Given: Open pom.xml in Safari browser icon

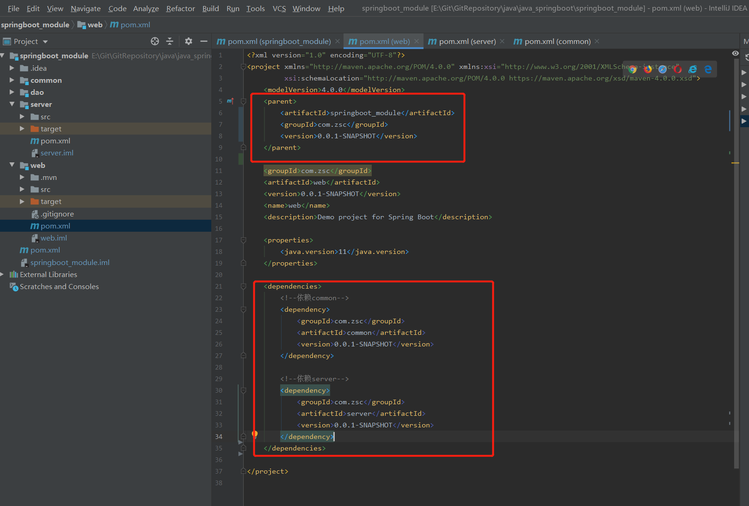Looking at the screenshot, I should (x=663, y=69).
